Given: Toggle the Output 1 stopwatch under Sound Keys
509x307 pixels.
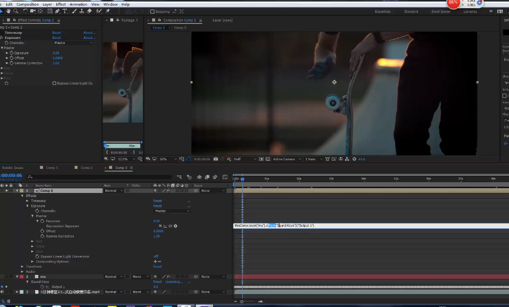Looking at the screenshot, I should (x=42, y=287).
